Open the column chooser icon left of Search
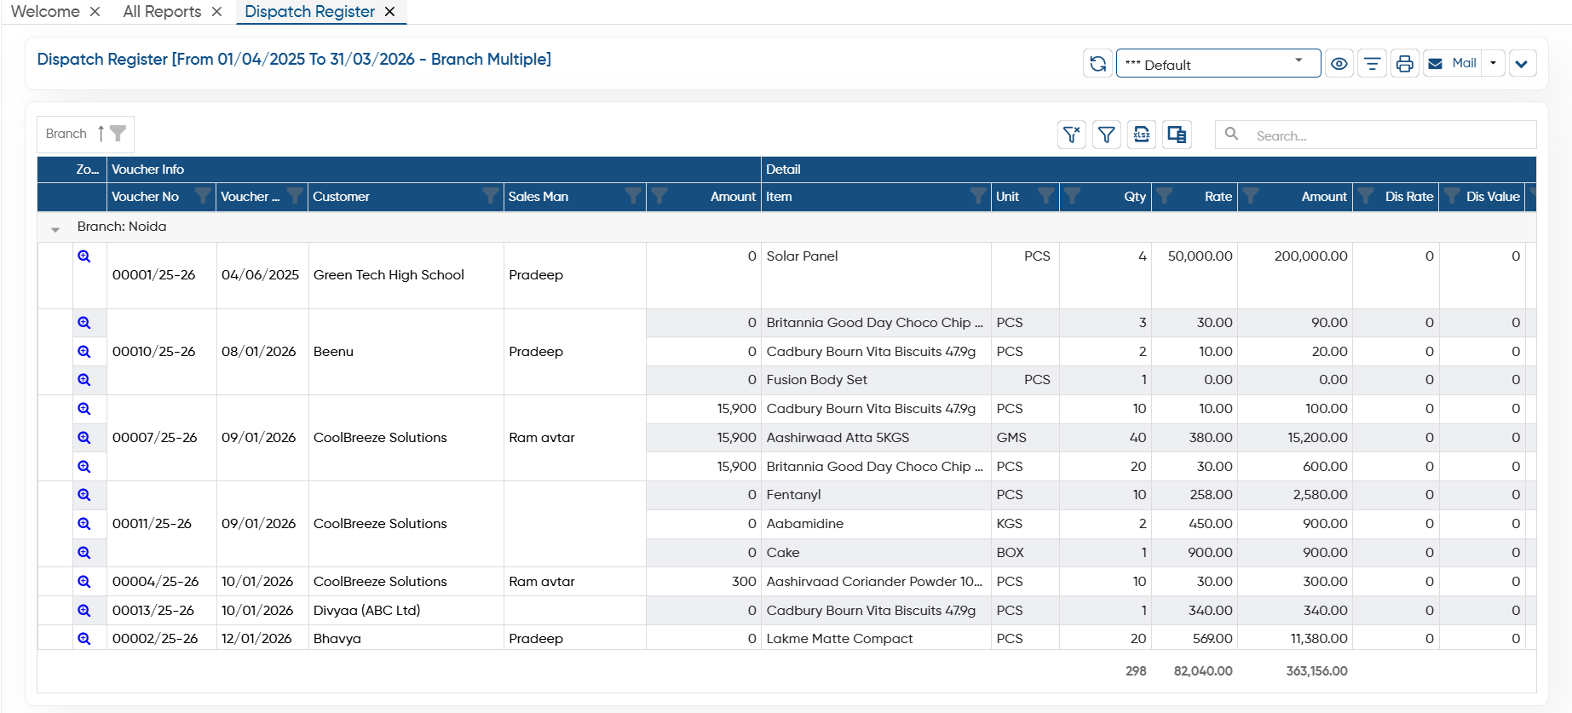 point(1177,135)
